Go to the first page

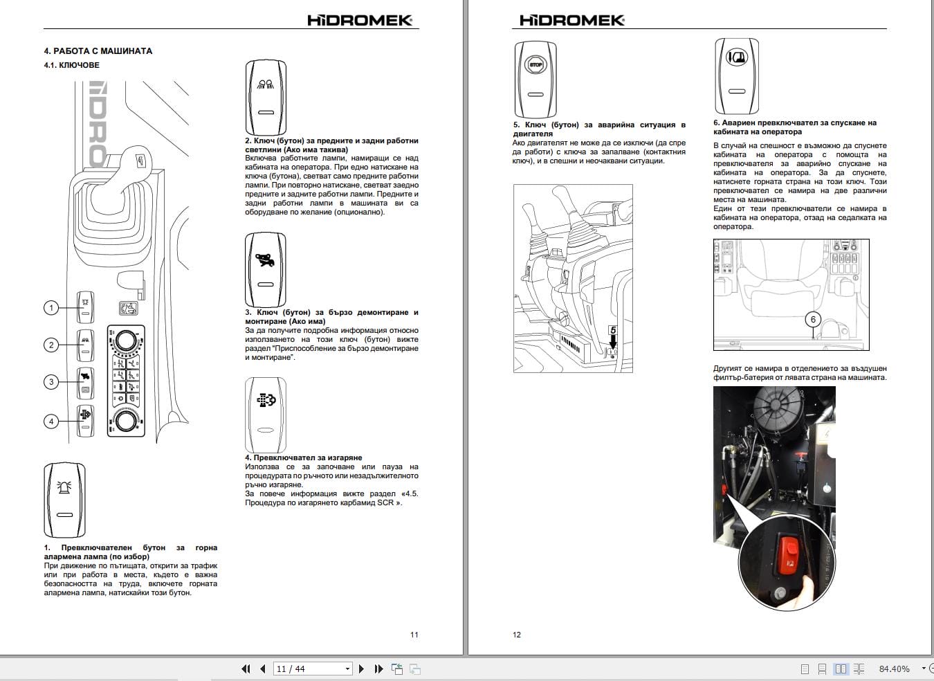(246, 669)
